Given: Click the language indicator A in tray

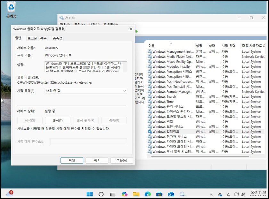Looking at the screenshot, I should pyautogui.click(x=228, y=195).
